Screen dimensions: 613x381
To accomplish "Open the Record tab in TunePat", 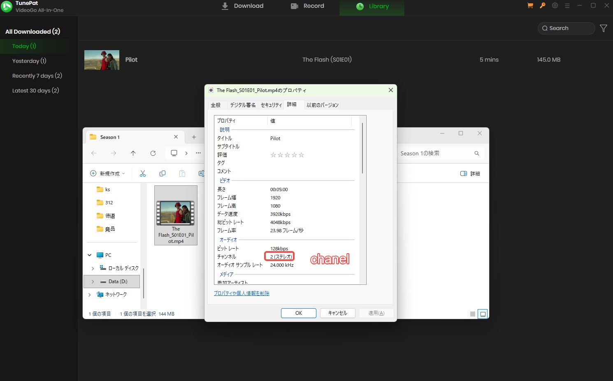I will (x=308, y=6).
